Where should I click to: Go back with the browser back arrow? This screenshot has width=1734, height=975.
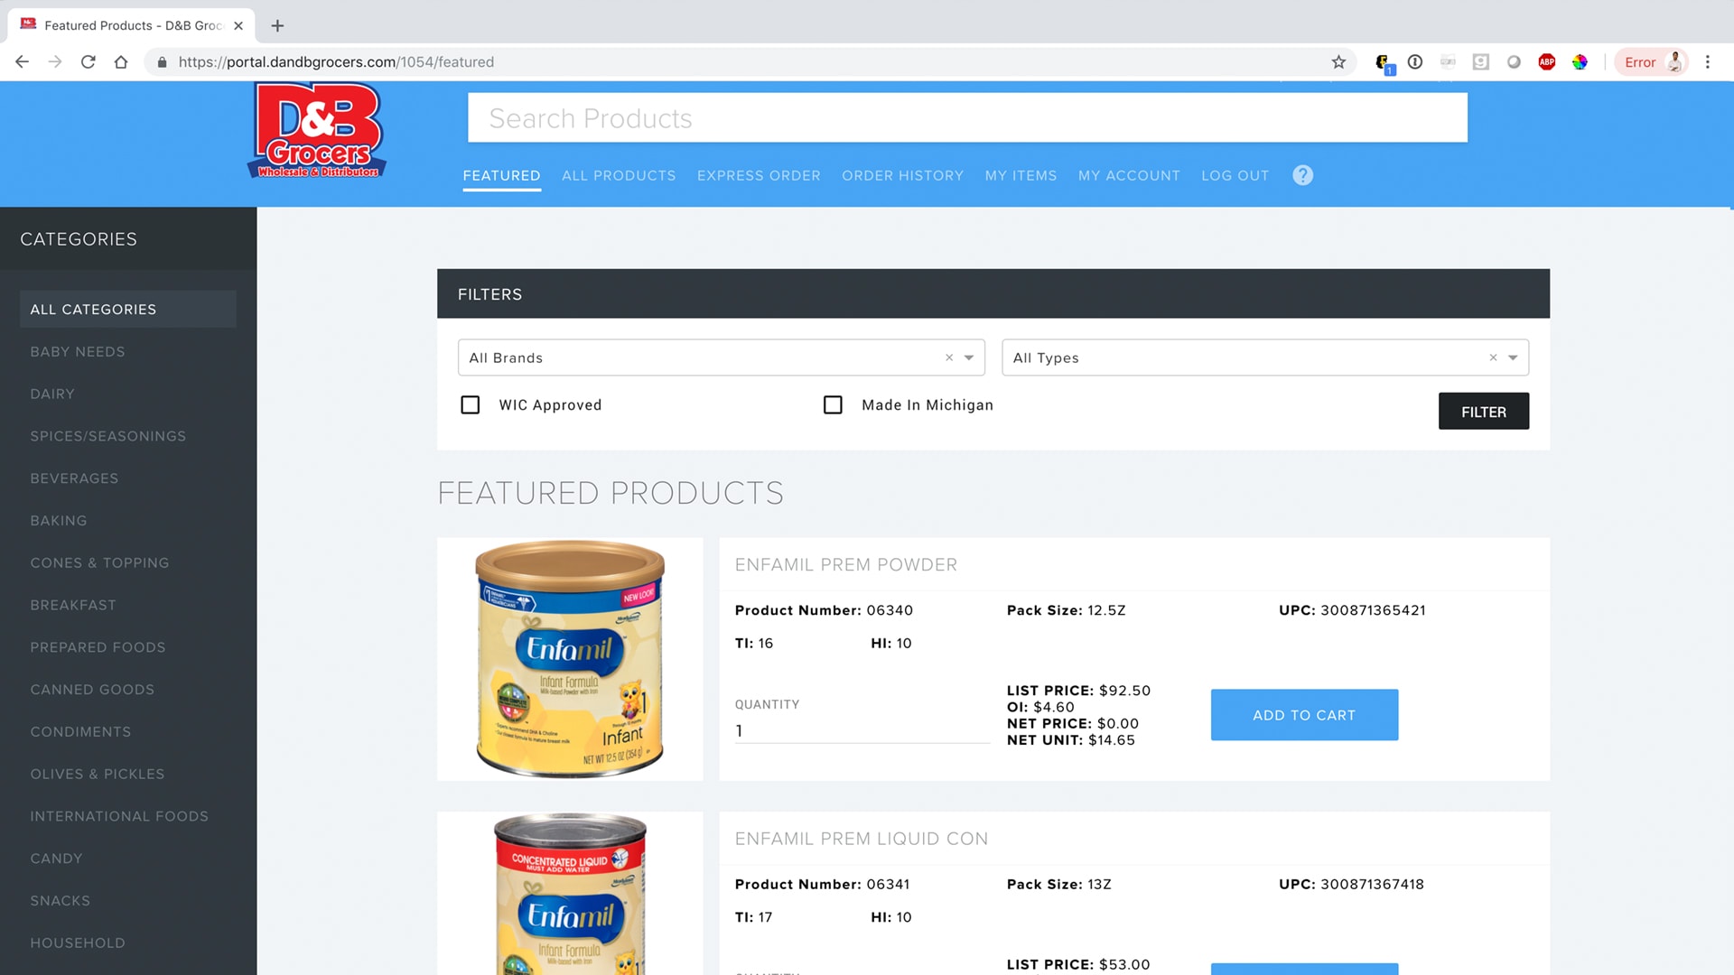[x=23, y=62]
